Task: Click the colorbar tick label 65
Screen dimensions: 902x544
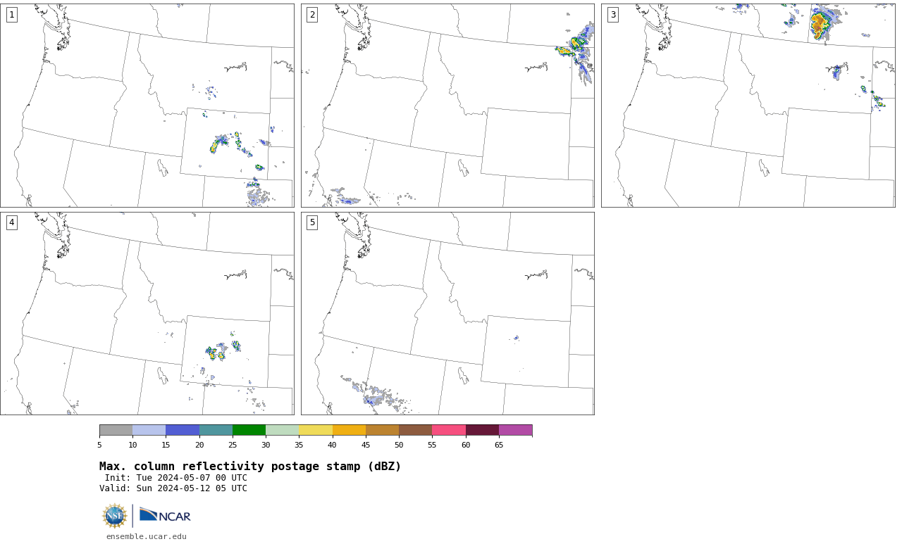Action: pos(499,445)
